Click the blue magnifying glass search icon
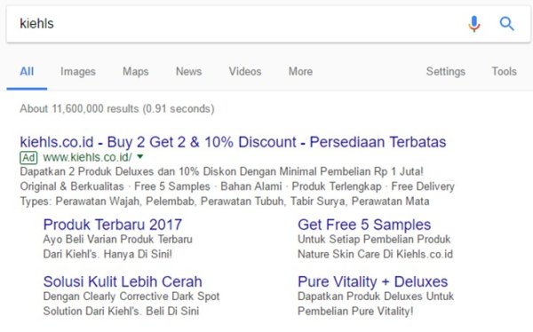533x332 pixels. 506,24
